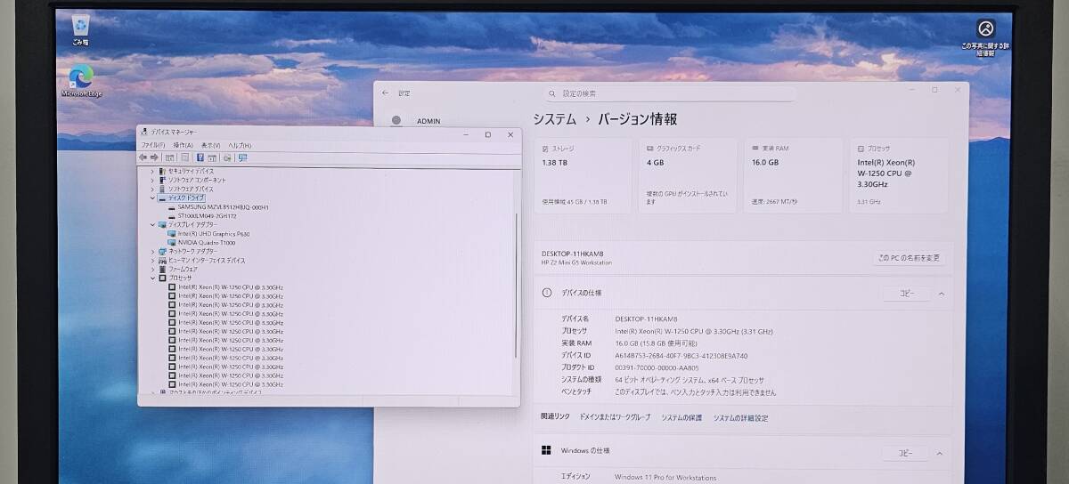
Task: Expand the ソフトウェア デバイス node
Action: [152, 189]
